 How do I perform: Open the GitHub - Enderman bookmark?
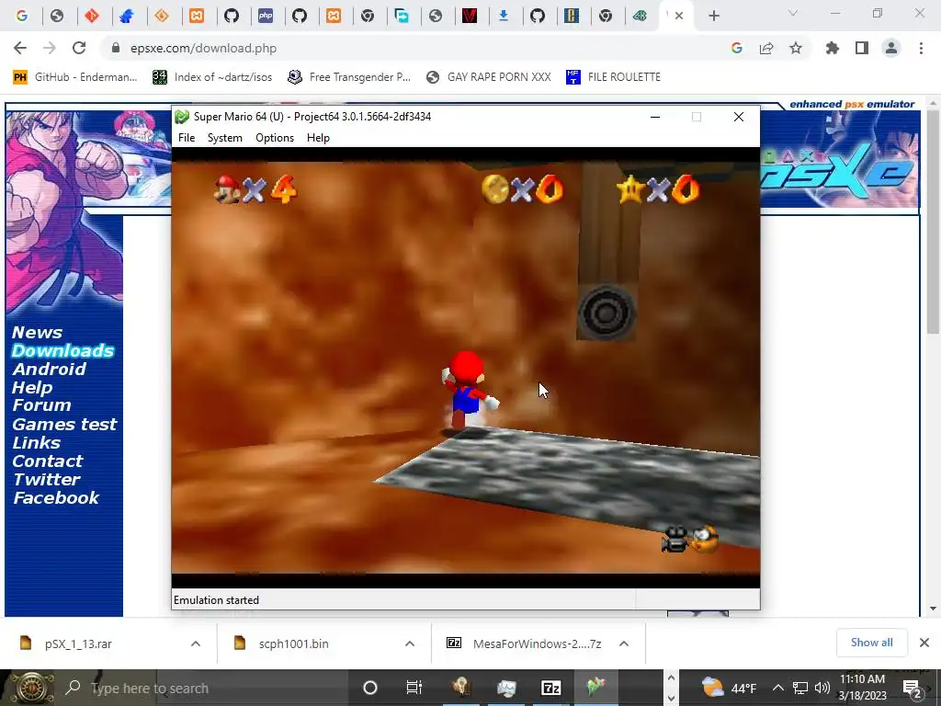75,77
